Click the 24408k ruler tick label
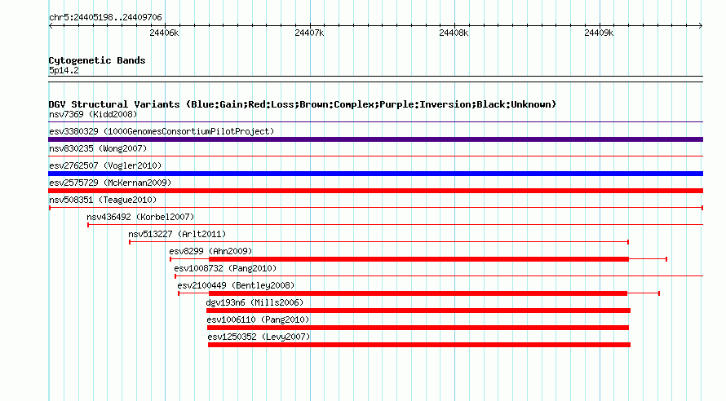 pyautogui.click(x=454, y=33)
